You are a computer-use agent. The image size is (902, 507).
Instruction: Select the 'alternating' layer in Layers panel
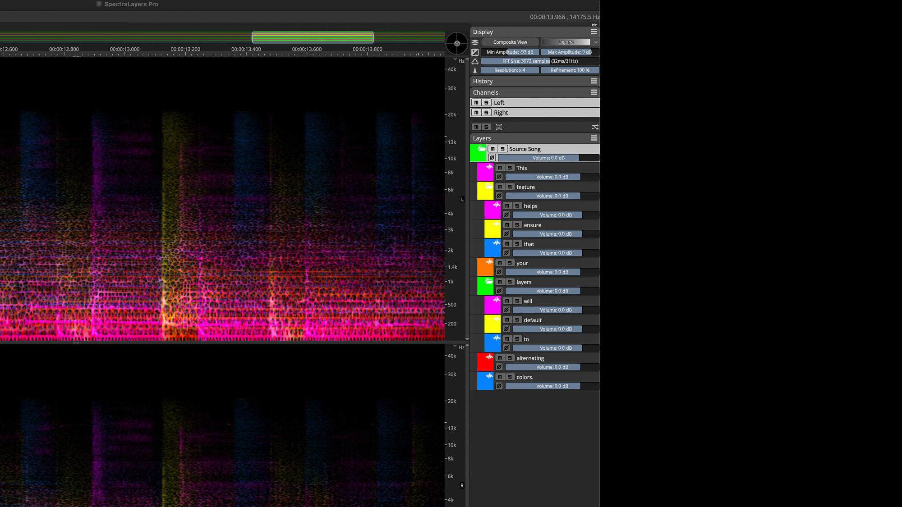coord(530,358)
